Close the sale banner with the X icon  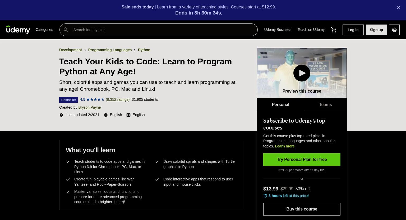pos(399,7)
